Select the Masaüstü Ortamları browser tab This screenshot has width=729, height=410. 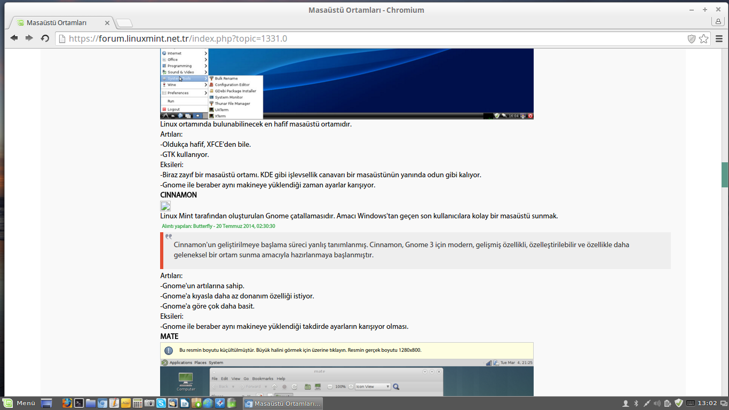tap(60, 22)
